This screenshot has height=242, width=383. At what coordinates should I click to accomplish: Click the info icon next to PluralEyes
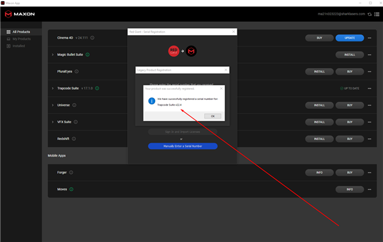coord(77,71)
